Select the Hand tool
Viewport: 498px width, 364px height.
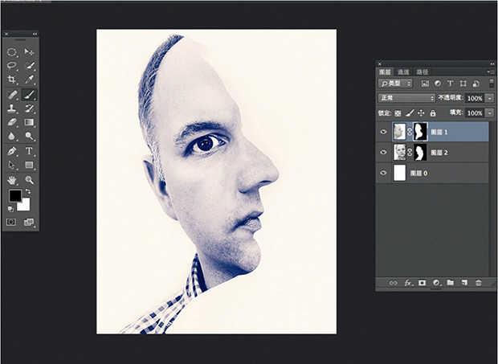12,180
